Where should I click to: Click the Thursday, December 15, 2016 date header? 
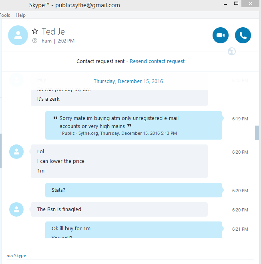pos(128,81)
